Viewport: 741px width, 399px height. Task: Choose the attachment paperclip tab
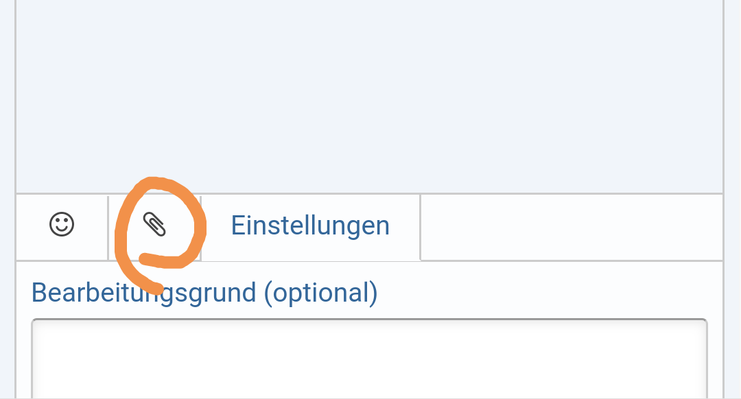coord(154,225)
